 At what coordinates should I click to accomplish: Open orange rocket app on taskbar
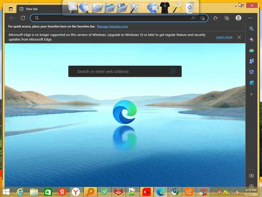(x=189, y=192)
